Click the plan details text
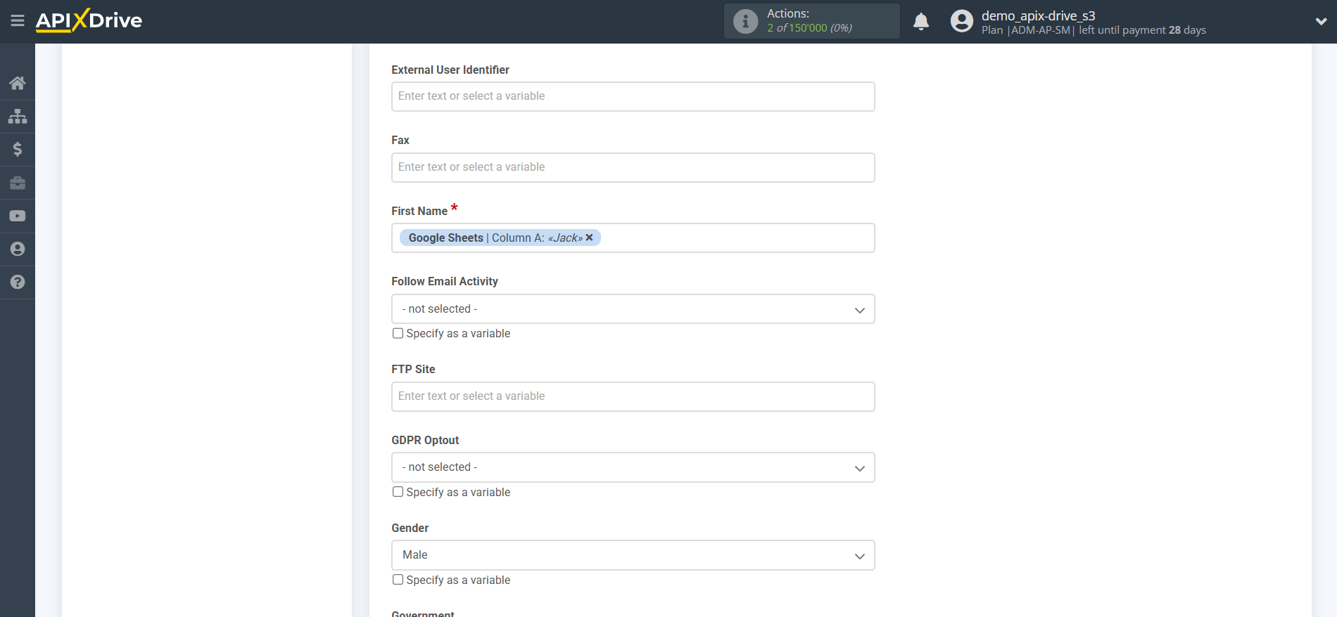 1094,30
